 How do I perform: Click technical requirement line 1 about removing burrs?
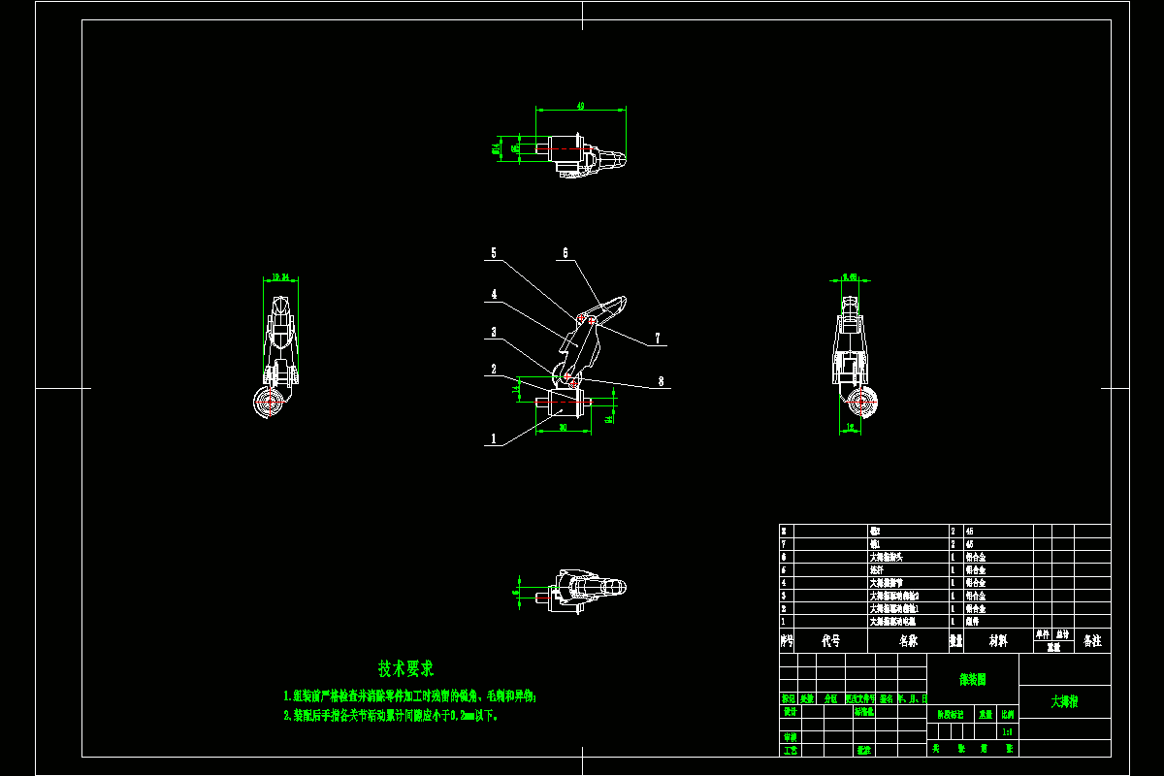pos(410,695)
